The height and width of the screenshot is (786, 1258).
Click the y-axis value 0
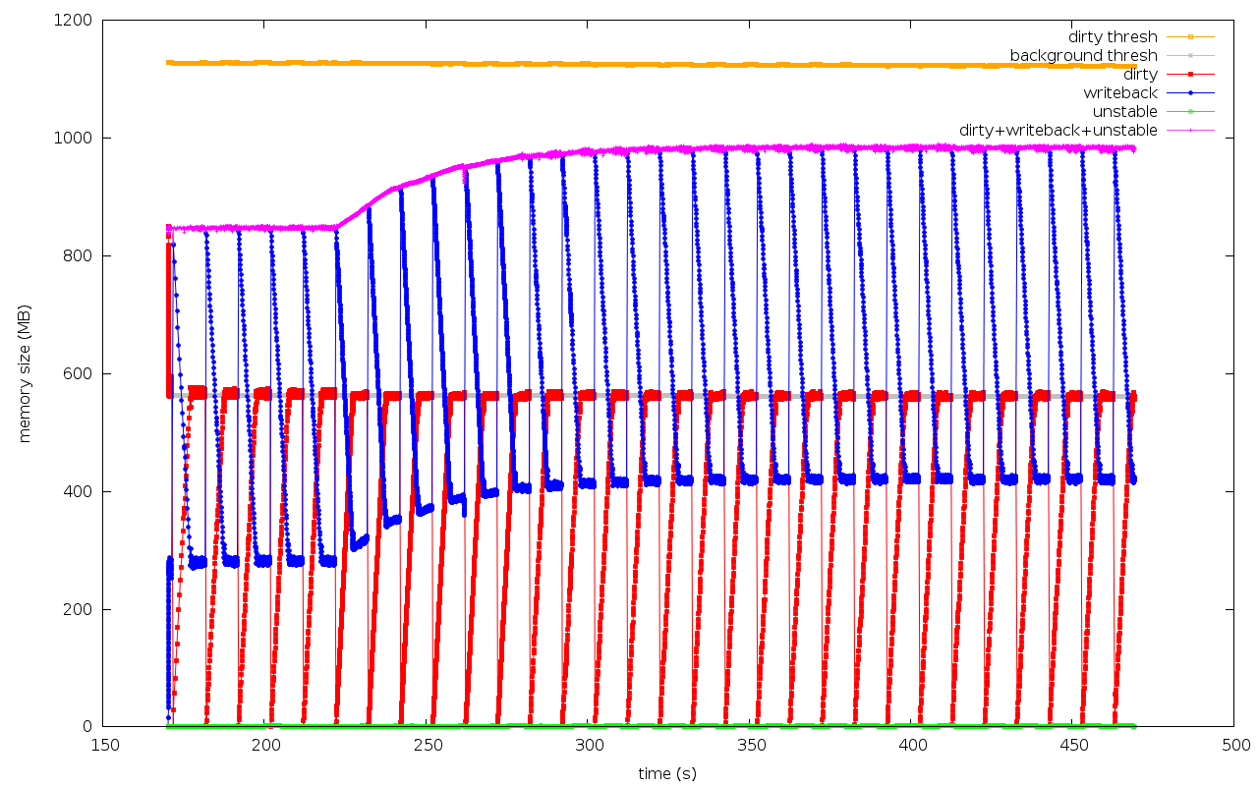tap(88, 727)
